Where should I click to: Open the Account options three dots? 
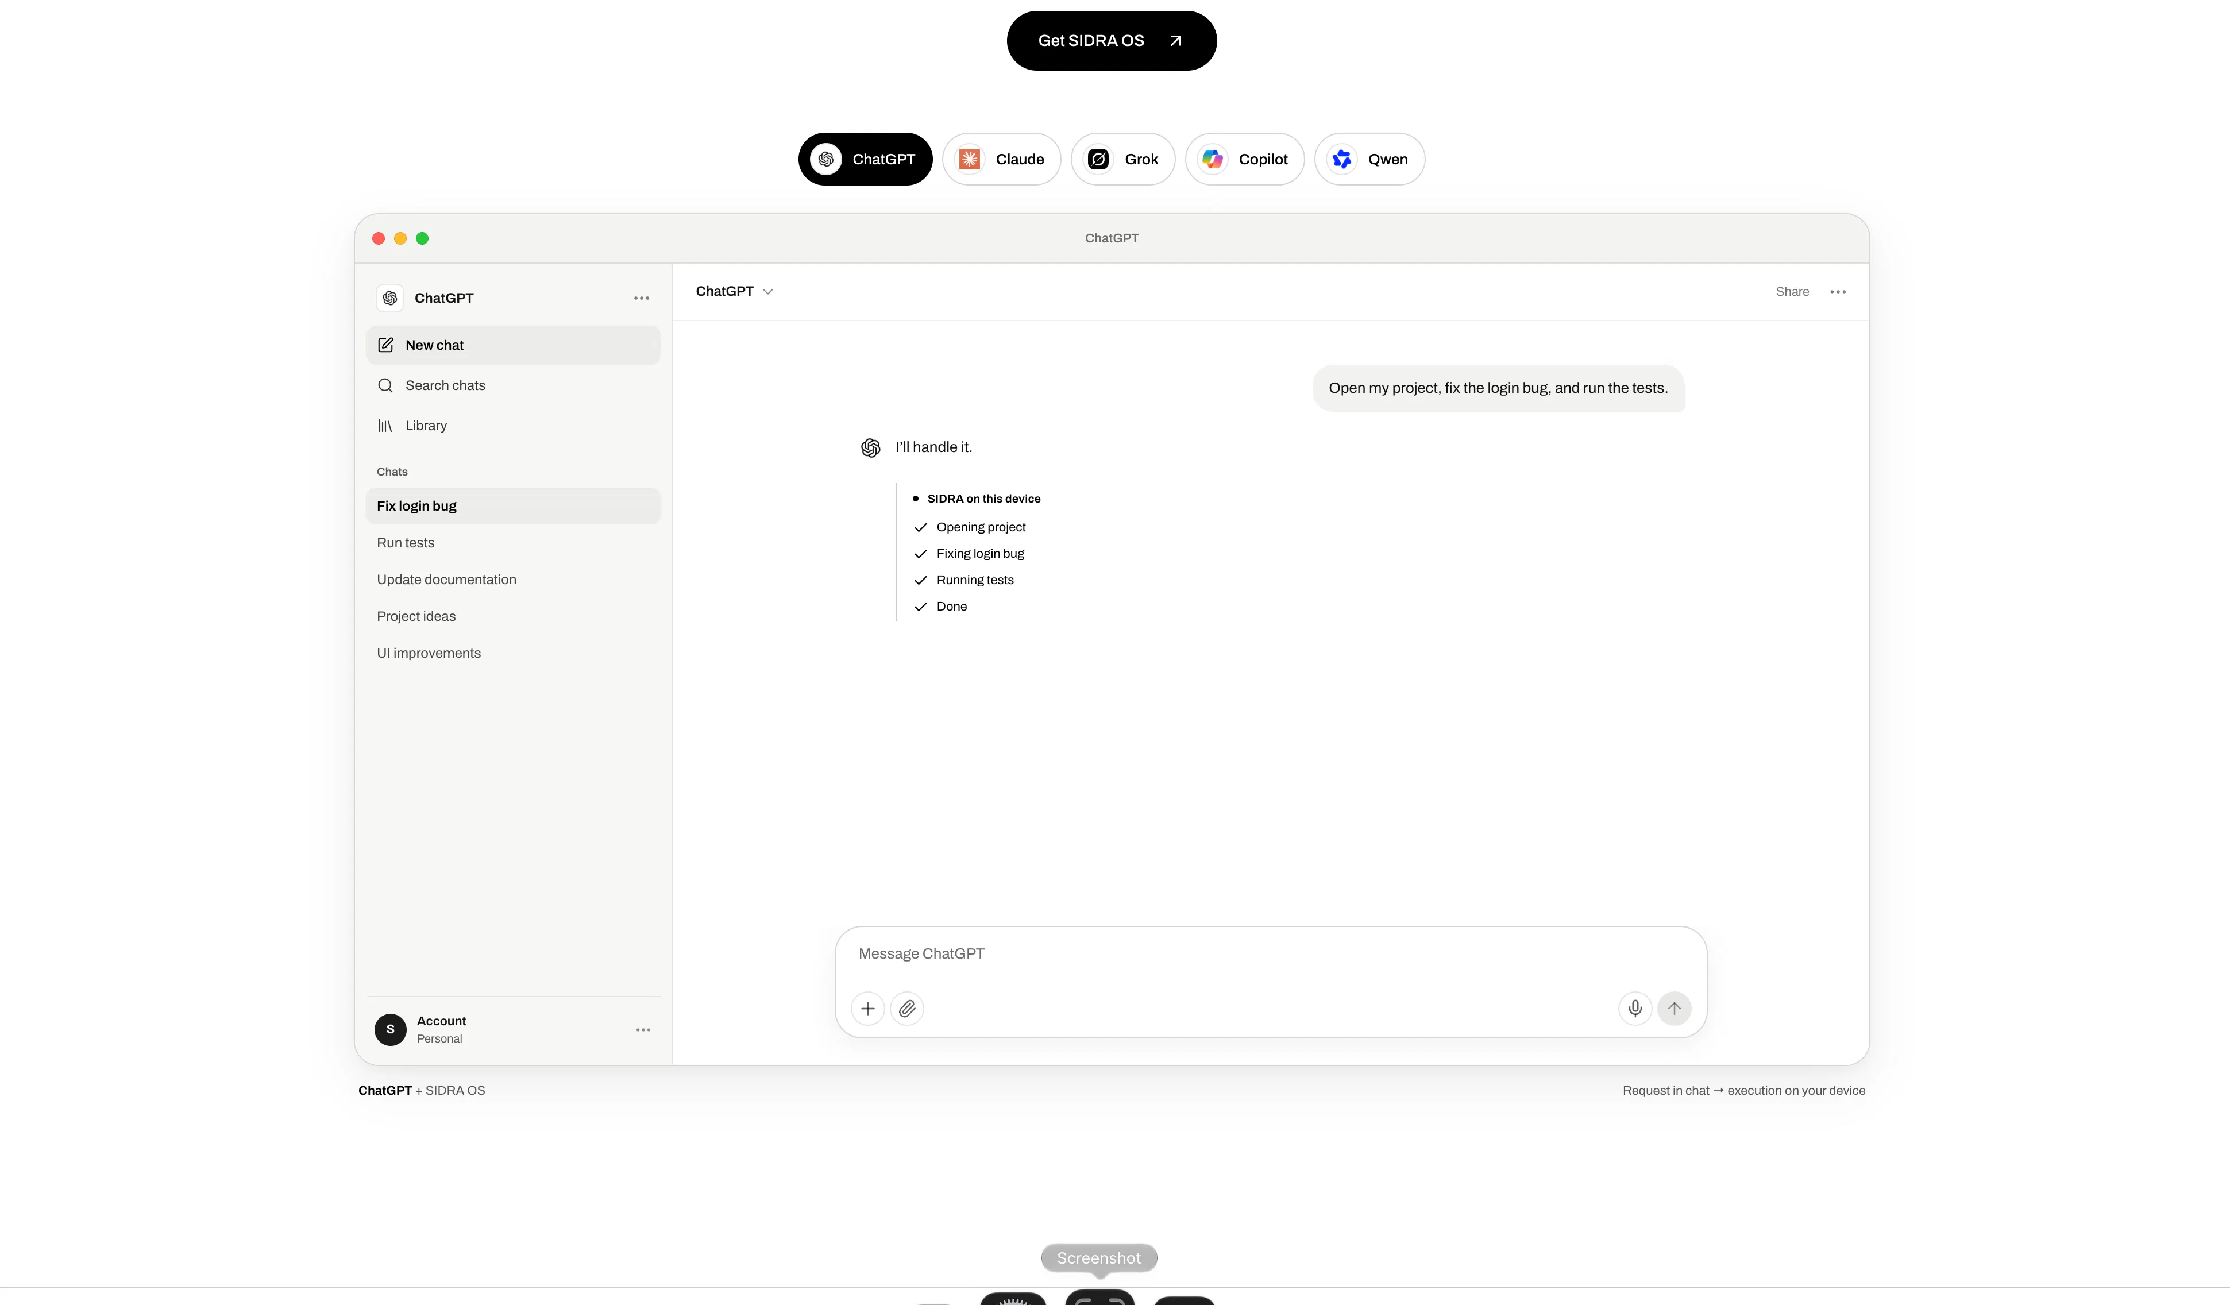click(x=643, y=1030)
